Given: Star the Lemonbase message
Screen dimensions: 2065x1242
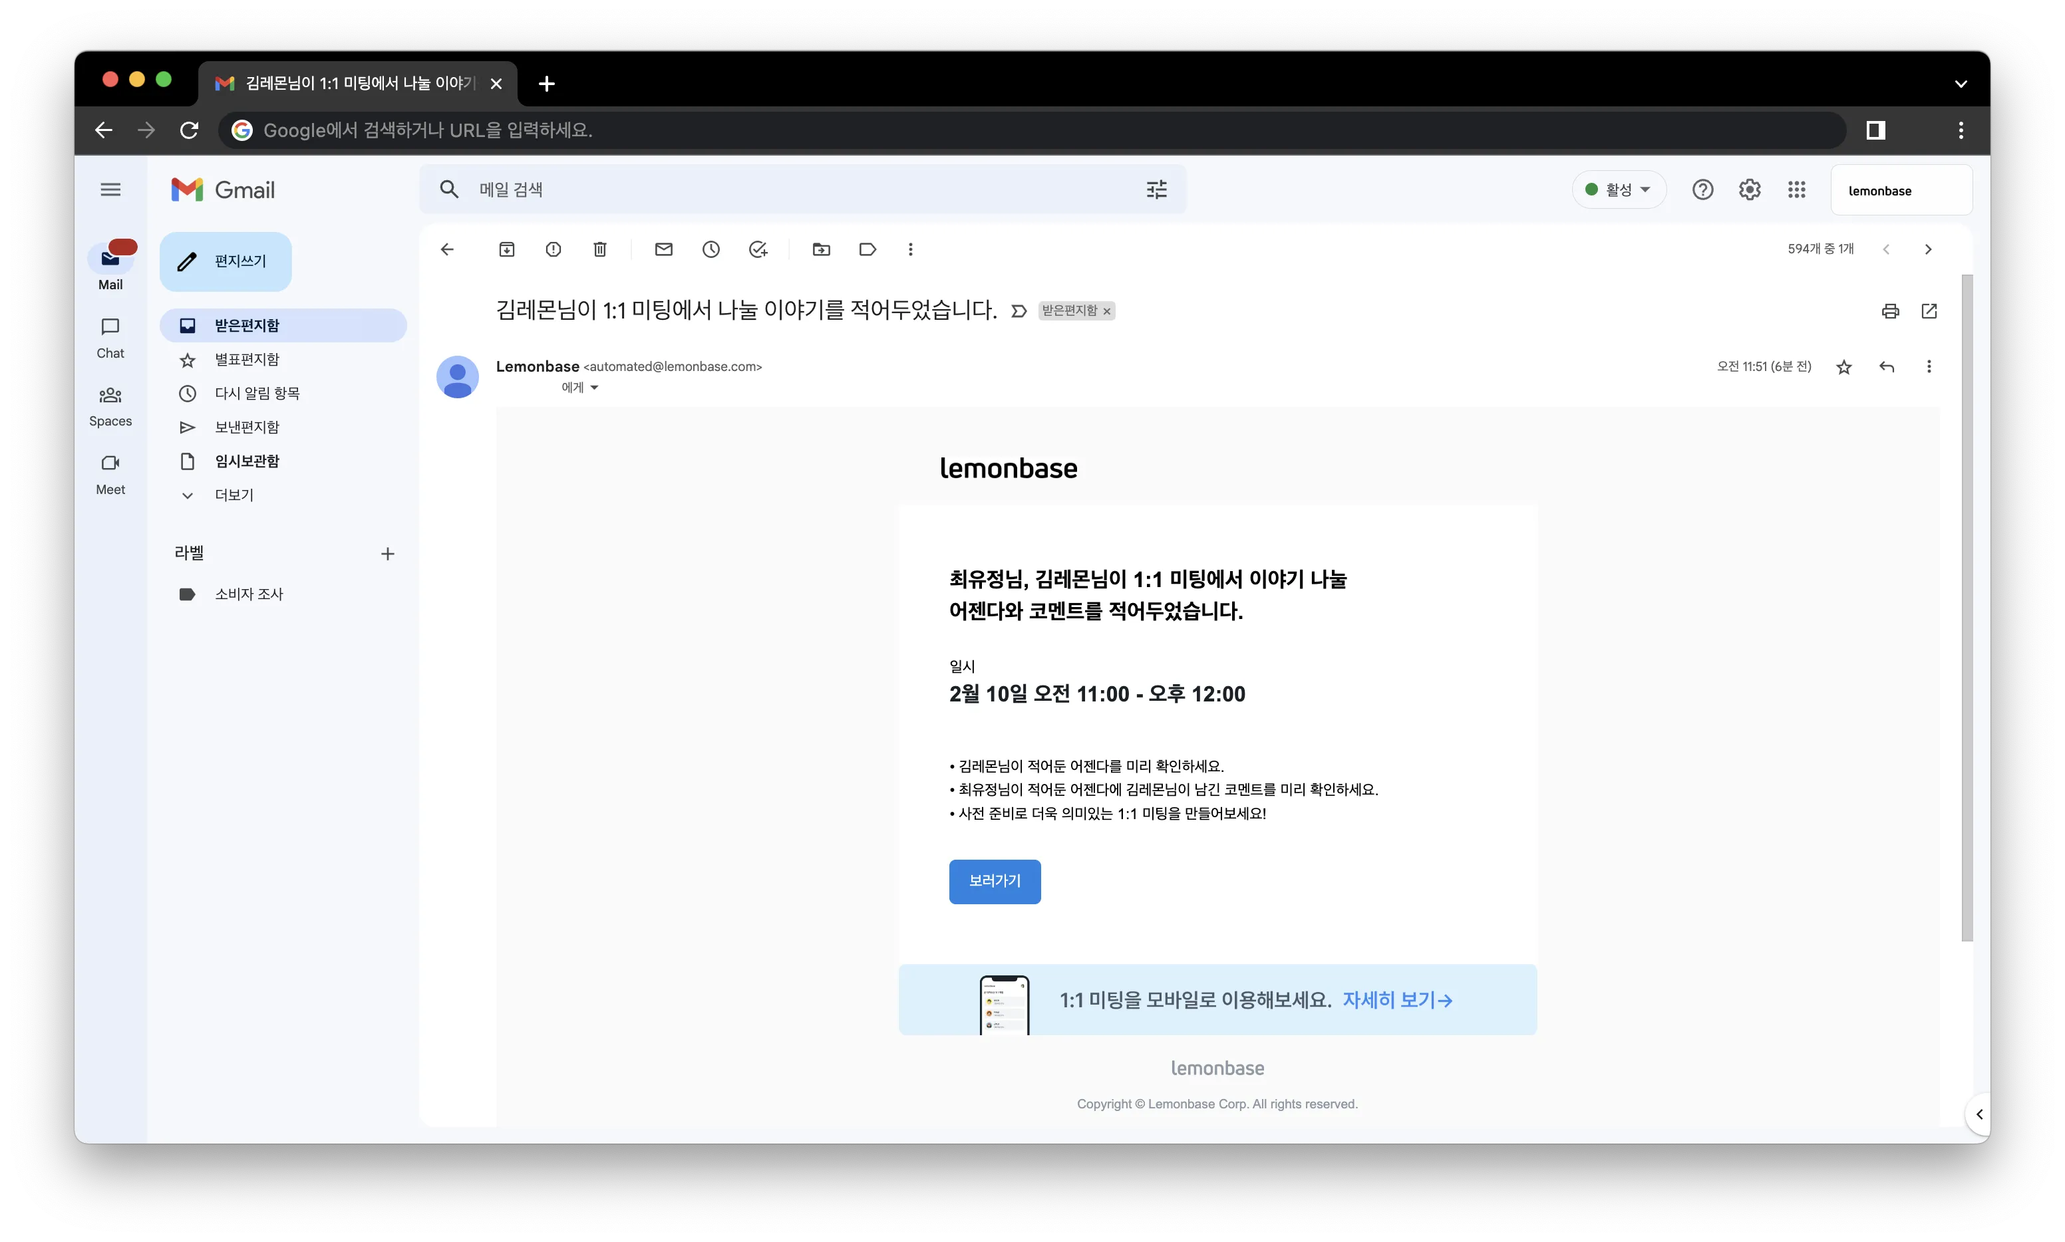Looking at the screenshot, I should [1844, 366].
